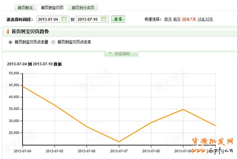Select the 首页到宝贝页 tab
The image size is (237, 159).
click(x=52, y=8)
